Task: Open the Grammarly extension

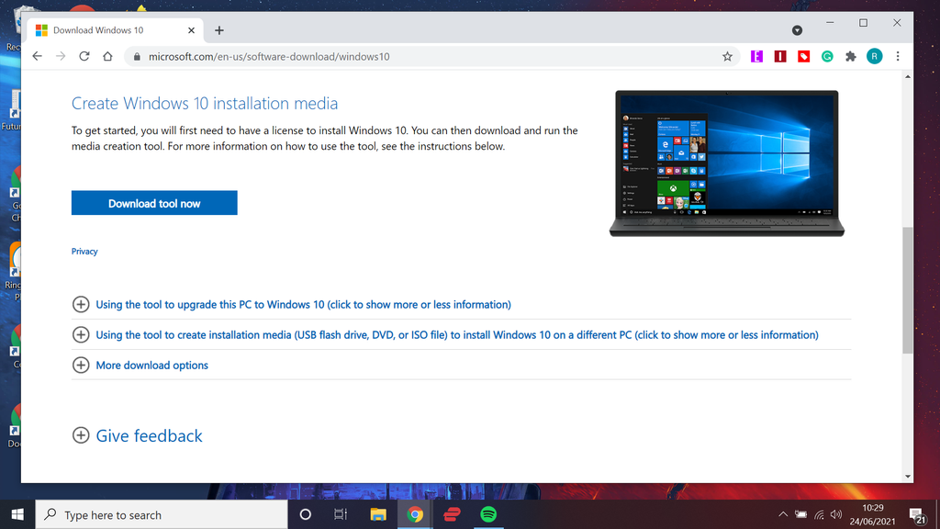Action: [827, 56]
